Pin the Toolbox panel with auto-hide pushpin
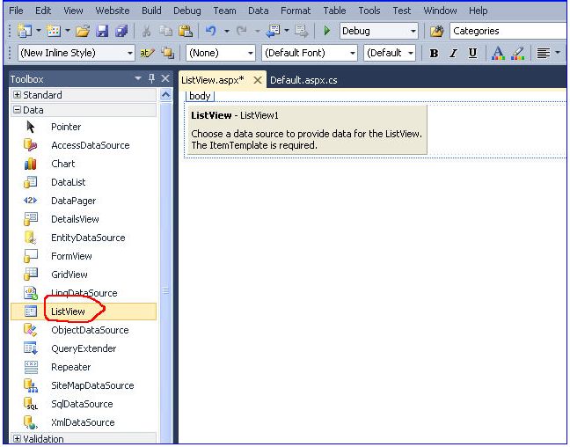The width and height of the screenshot is (570, 447). 151,78
